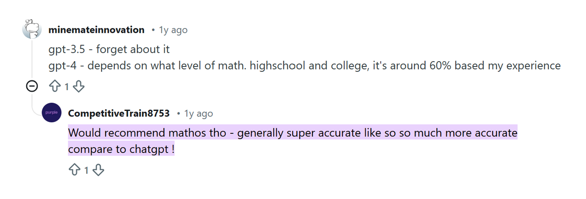Click the "1y ago" timestamp on minemateinnovation's comment
The width and height of the screenshot is (586, 199).
(x=173, y=30)
